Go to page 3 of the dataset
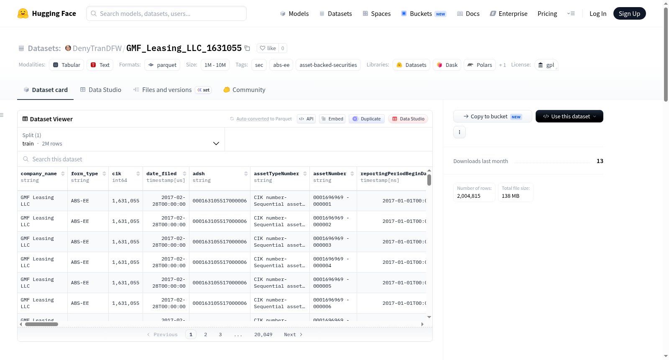 (220, 334)
